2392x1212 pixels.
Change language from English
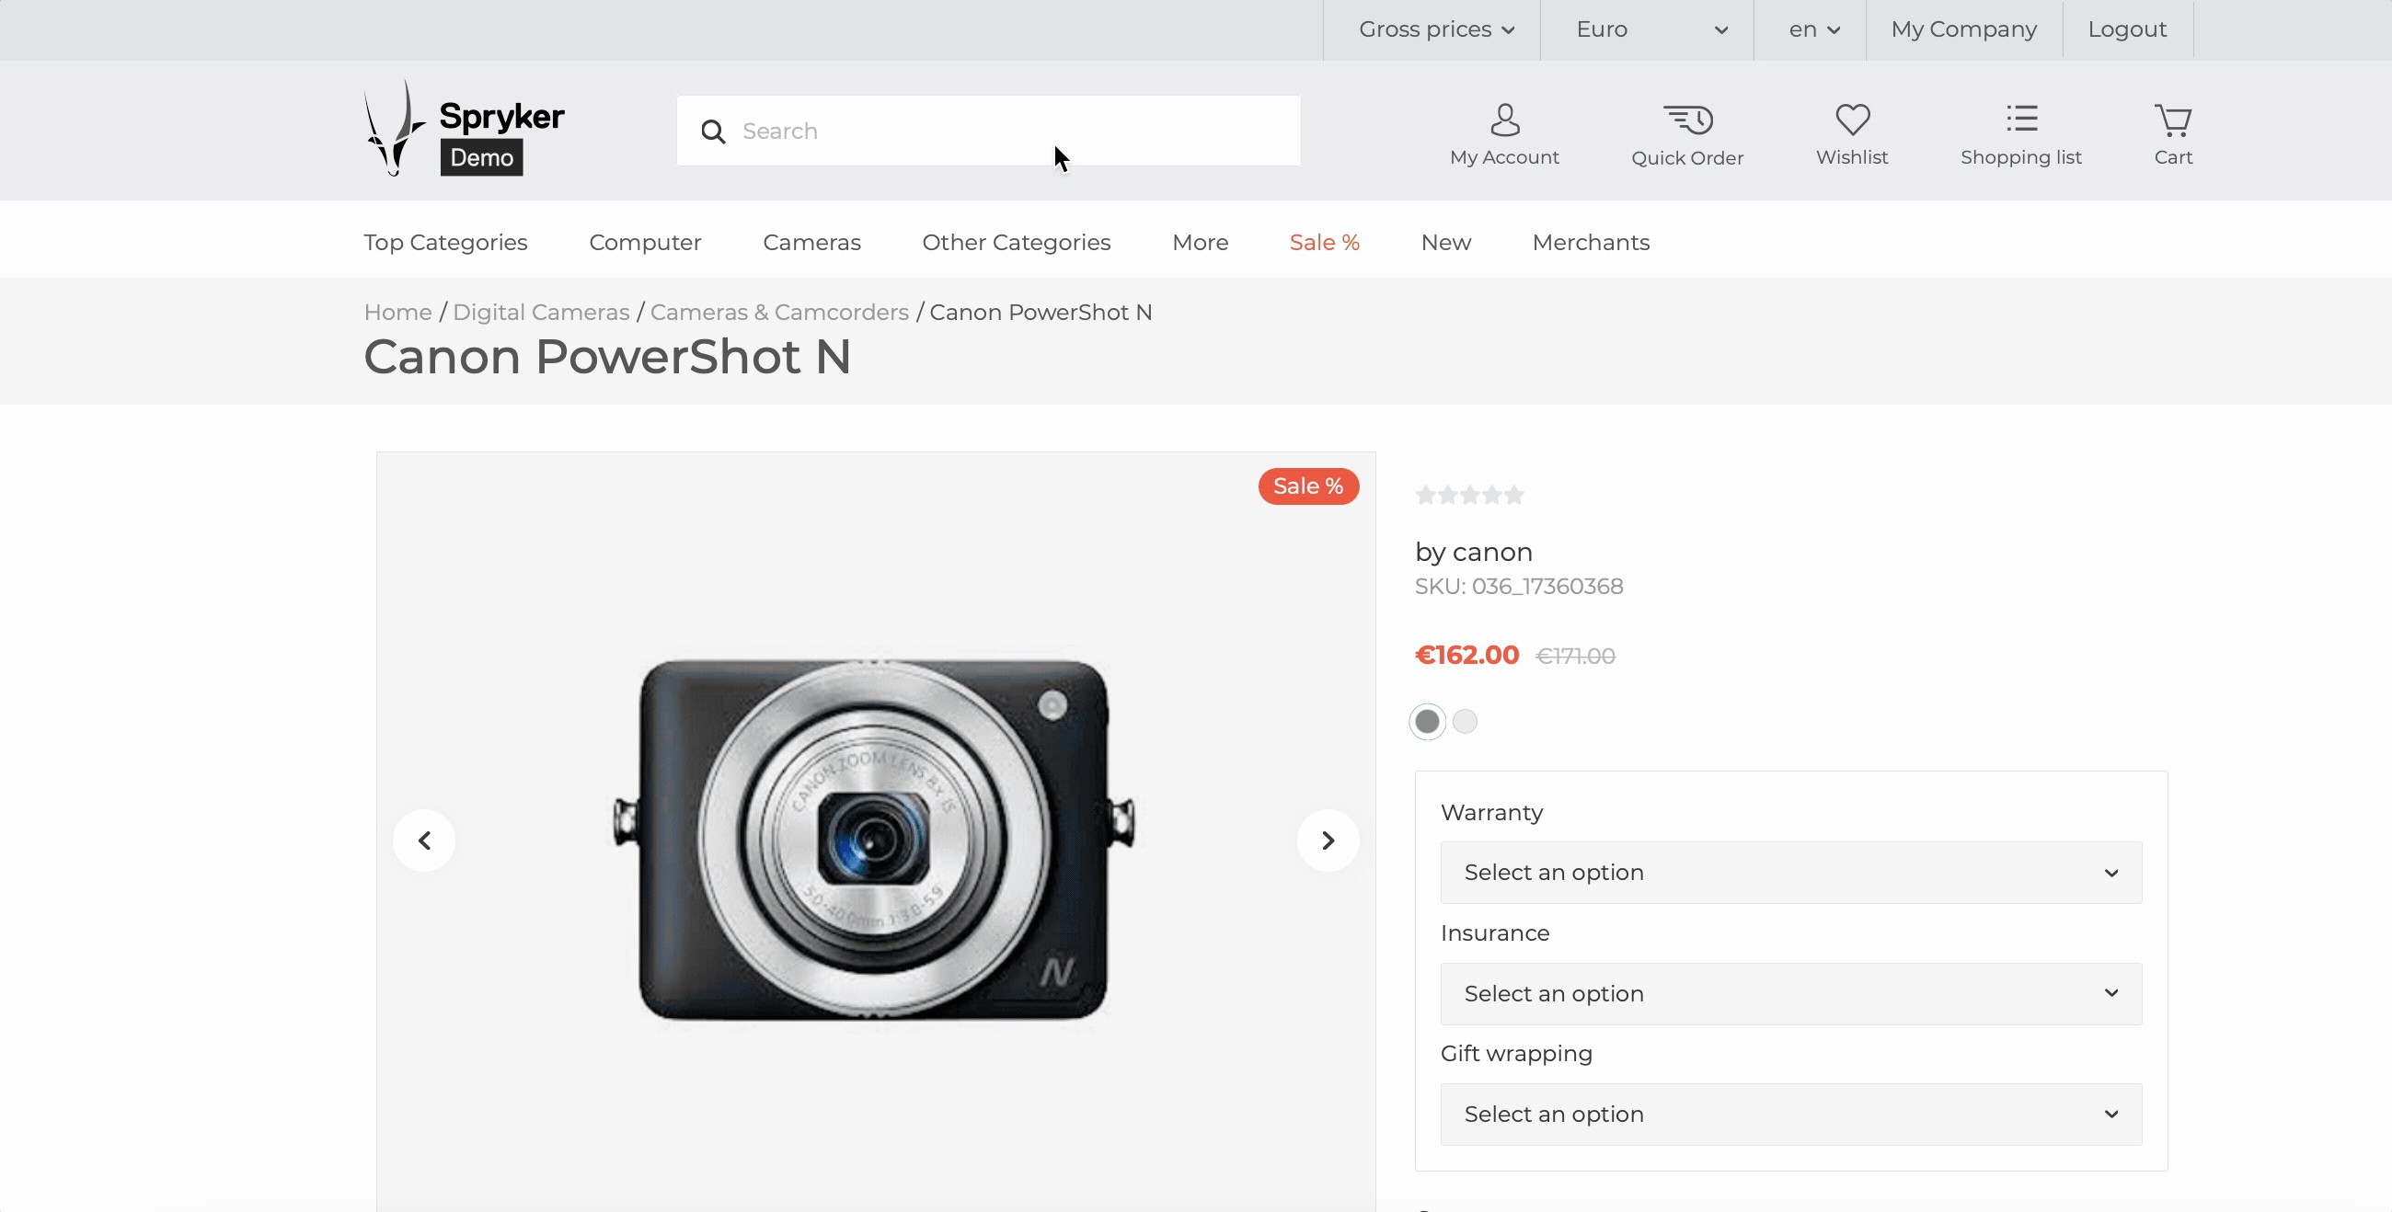pyautogui.click(x=1811, y=29)
